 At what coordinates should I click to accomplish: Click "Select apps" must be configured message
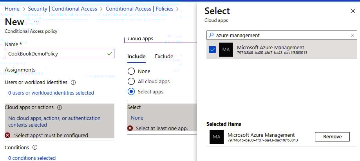pyautogui.click(x=51, y=135)
